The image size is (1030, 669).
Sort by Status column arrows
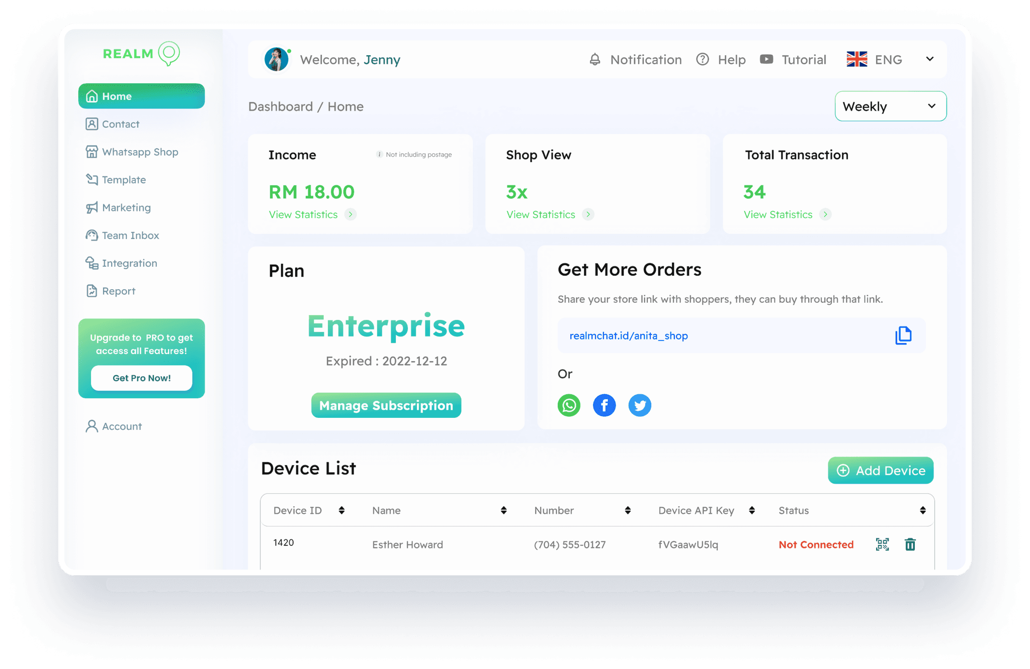[923, 510]
